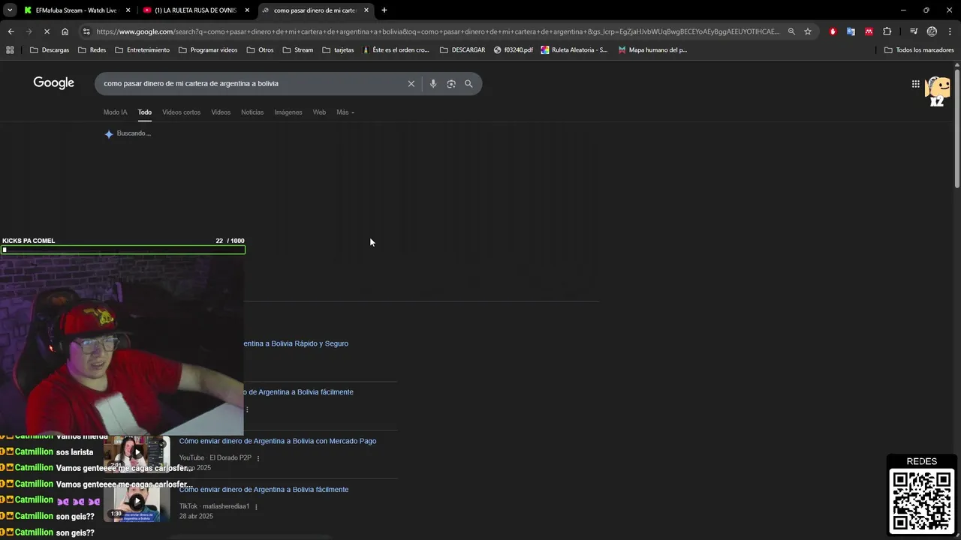
Task: Switch to the EFMafuba Stream tab
Action: coord(75,10)
